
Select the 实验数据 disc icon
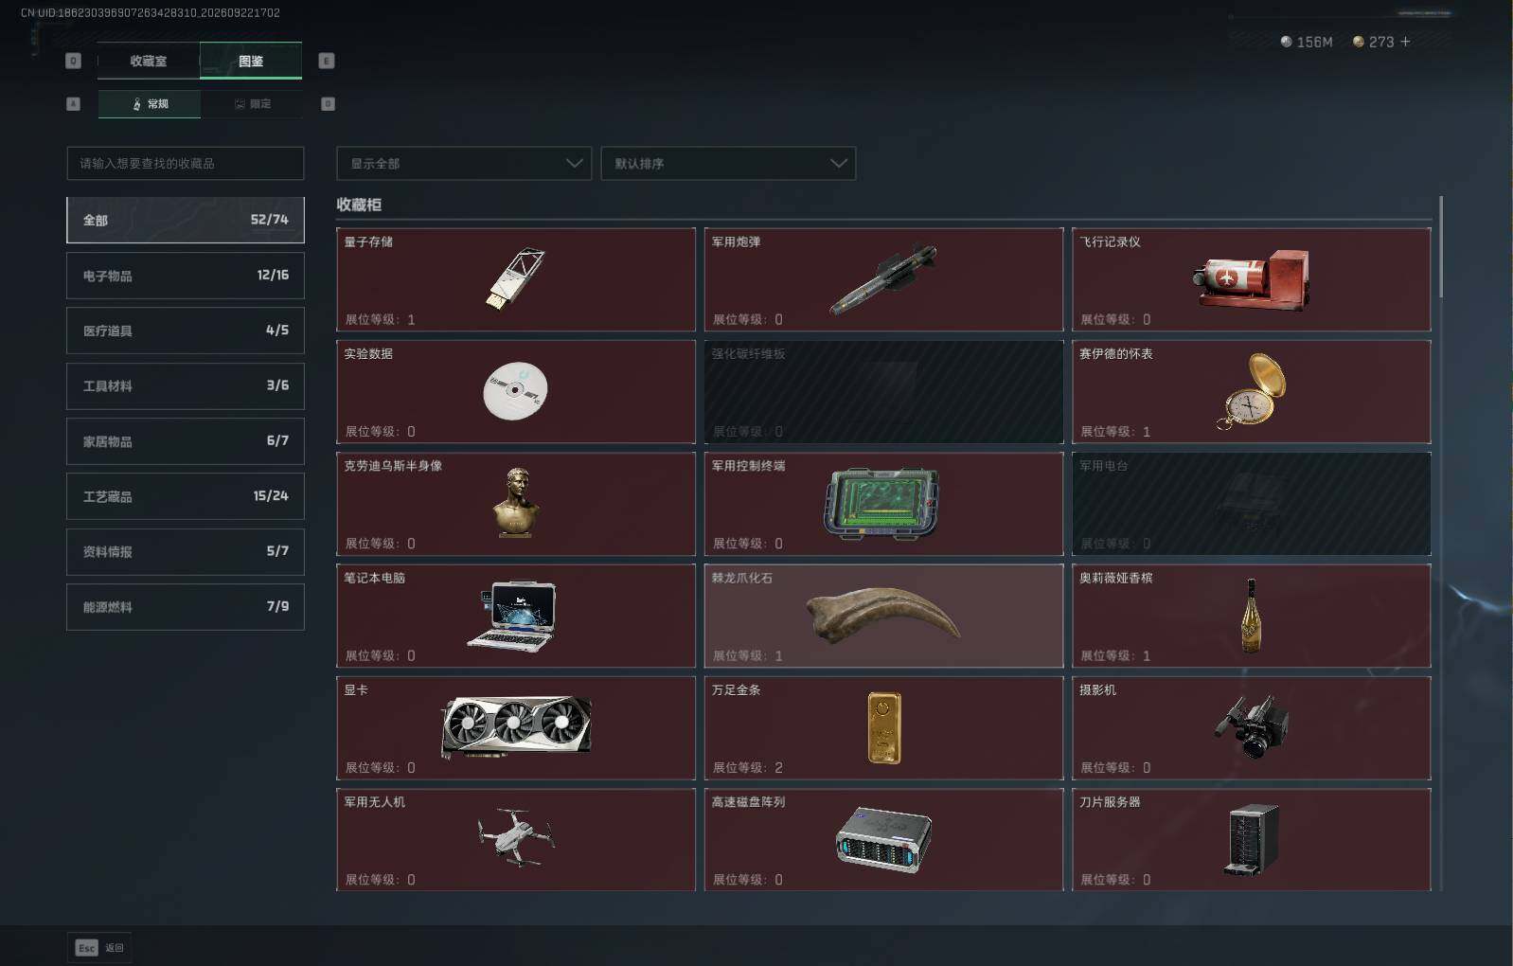(515, 390)
